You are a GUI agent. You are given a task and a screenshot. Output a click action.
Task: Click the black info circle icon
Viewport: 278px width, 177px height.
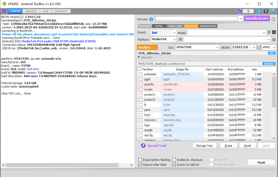point(266,11)
